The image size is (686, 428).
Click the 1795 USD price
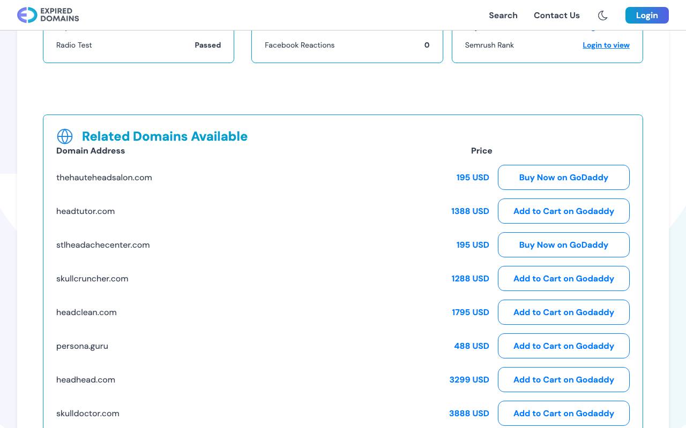pos(470,312)
